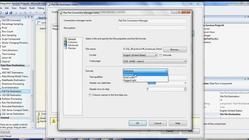
Task: Open the Header row delimiter dropdown arrow
Action: click(x=185, y=83)
